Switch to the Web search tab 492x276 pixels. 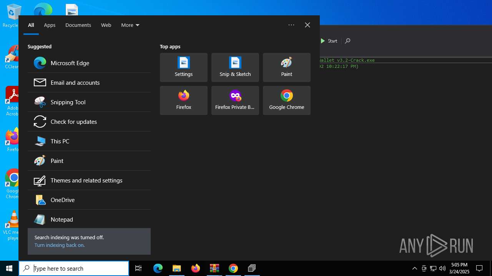click(x=106, y=25)
